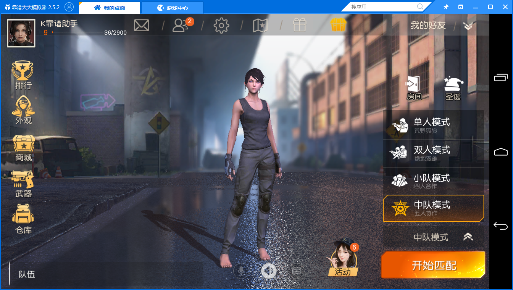The height and width of the screenshot is (290, 513).
Task: Open 排行 ranking trophy
Action: coord(23,76)
